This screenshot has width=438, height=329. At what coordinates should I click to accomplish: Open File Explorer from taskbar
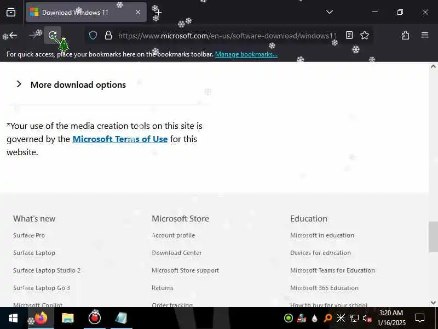(x=67, y=318)
